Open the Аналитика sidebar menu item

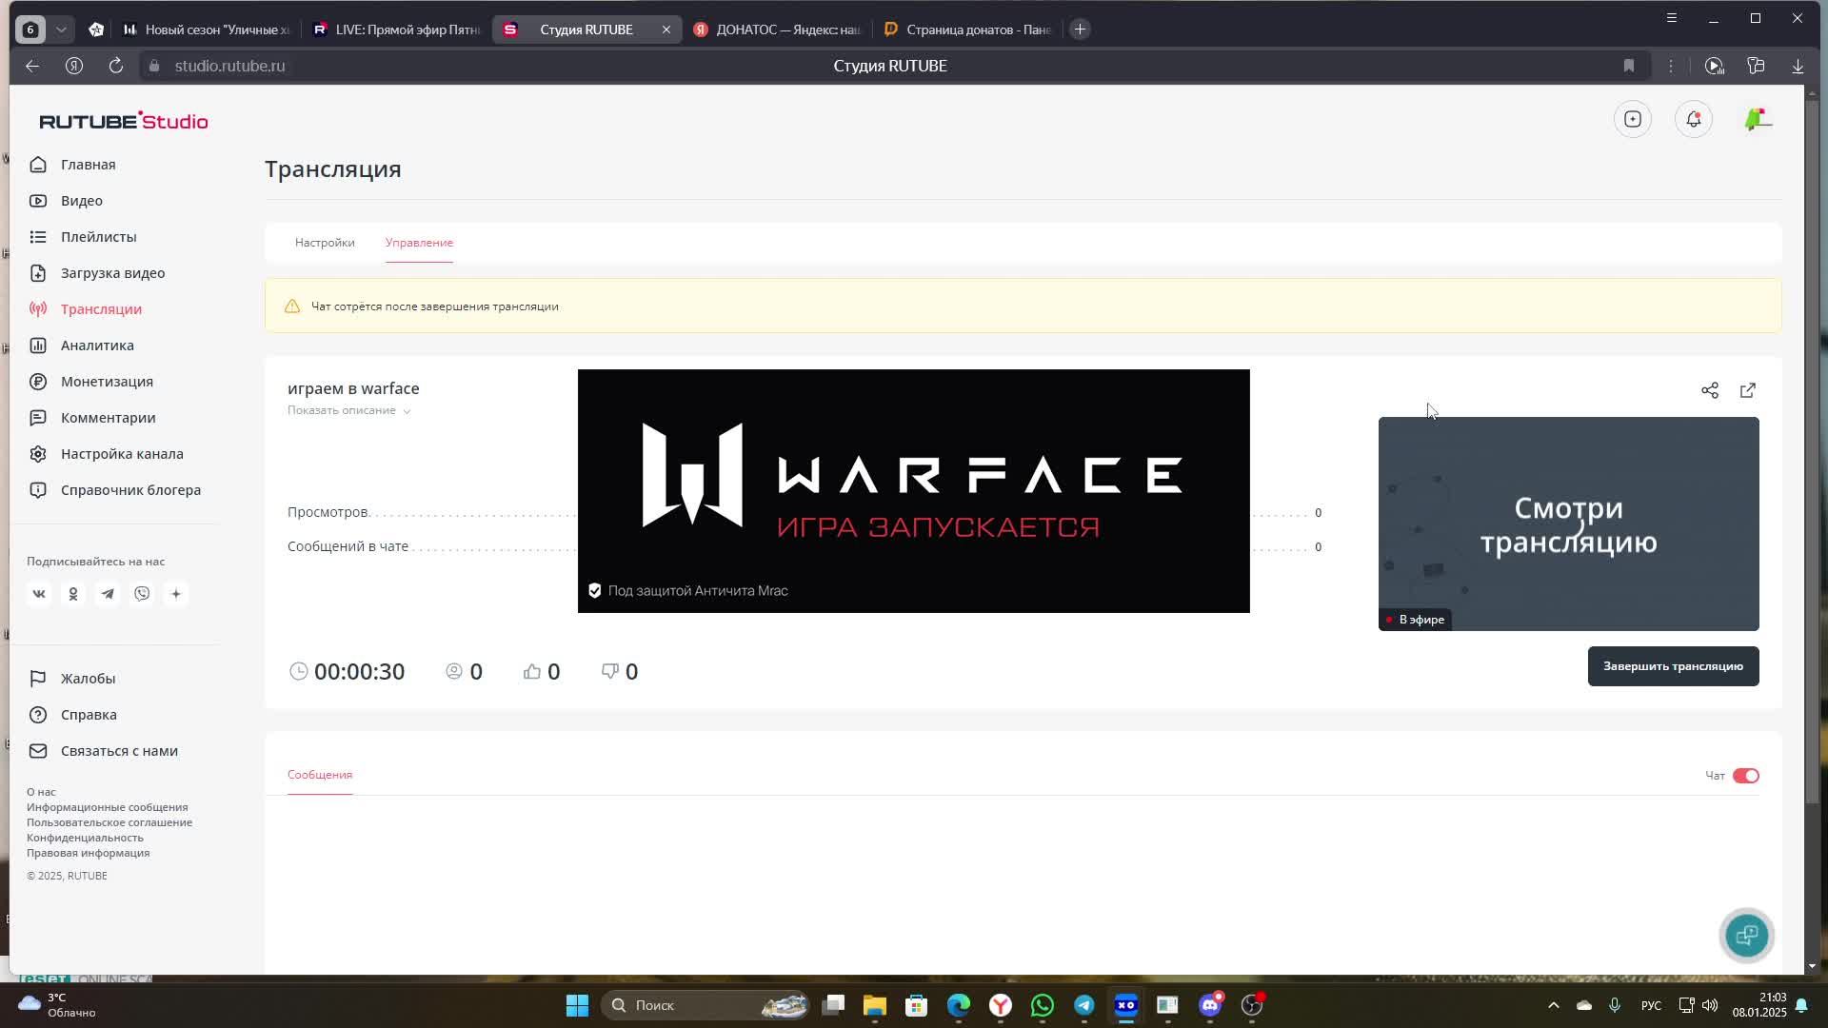[x=97, y=346]
